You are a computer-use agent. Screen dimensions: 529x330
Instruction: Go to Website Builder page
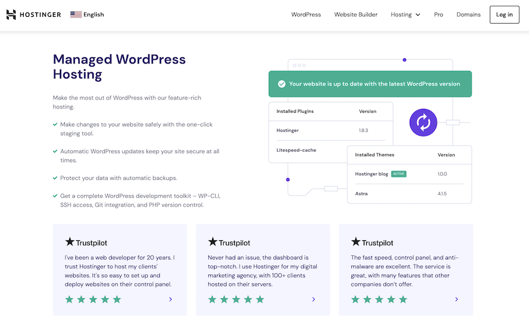356,14
